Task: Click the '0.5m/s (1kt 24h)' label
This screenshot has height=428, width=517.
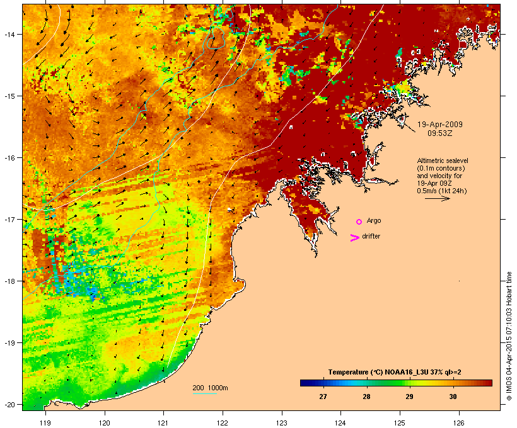Action: (442, 191)
